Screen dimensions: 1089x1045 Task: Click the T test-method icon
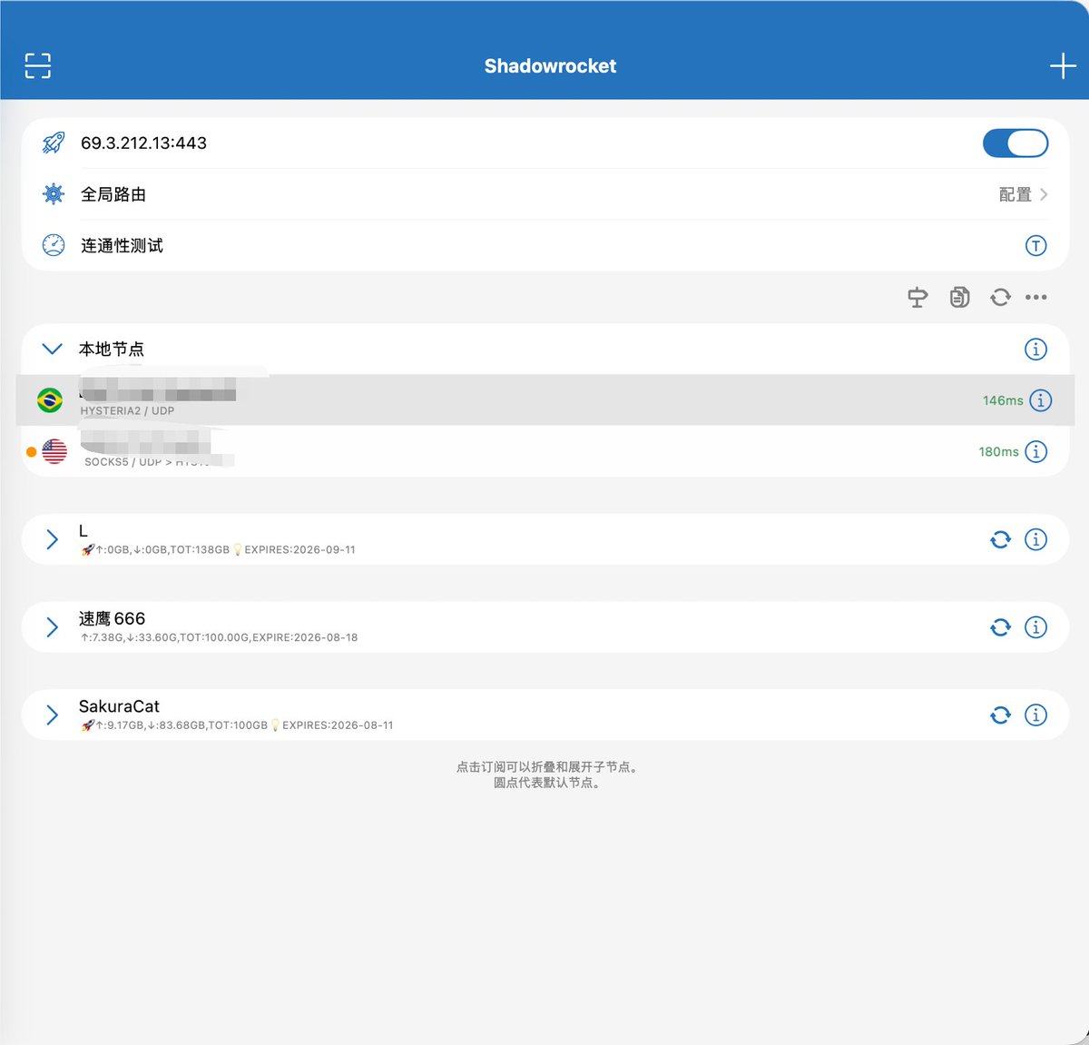pyautogui.click(x=1035, y=245)
